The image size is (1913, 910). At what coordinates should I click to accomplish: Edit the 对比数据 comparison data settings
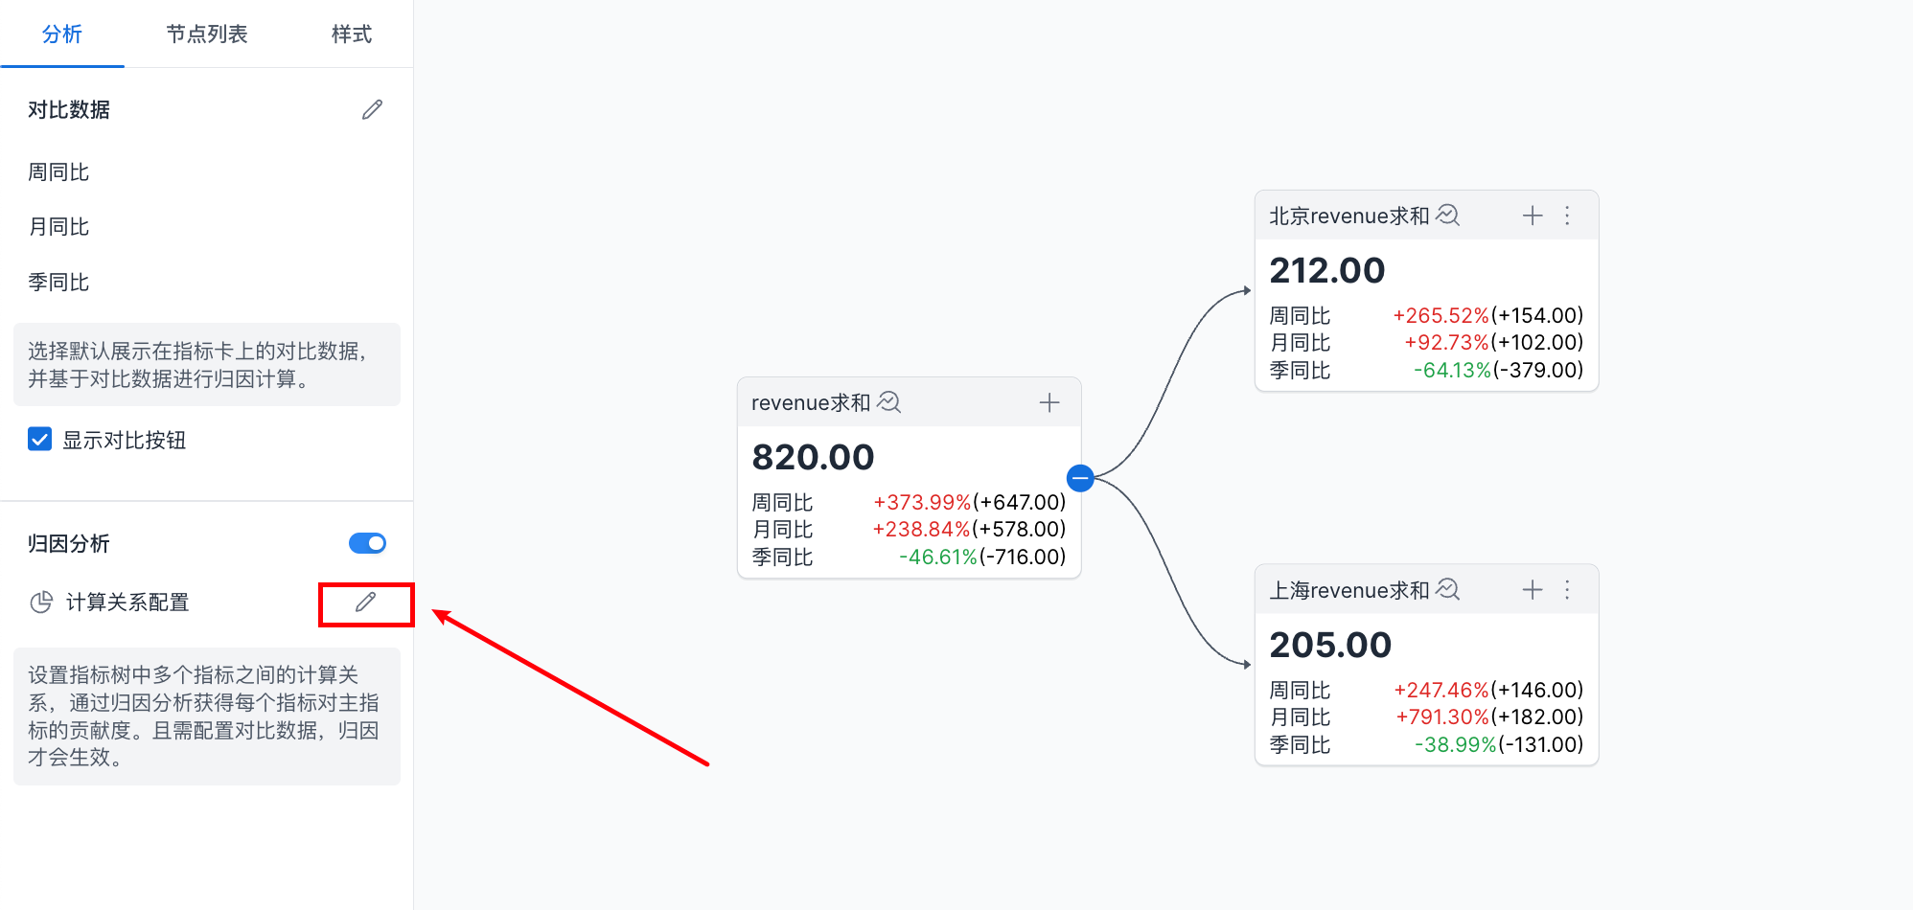point(372,110)
